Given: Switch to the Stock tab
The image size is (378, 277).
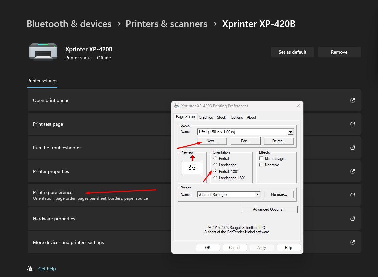Looking at the screenshot, I should pos(221,117).
